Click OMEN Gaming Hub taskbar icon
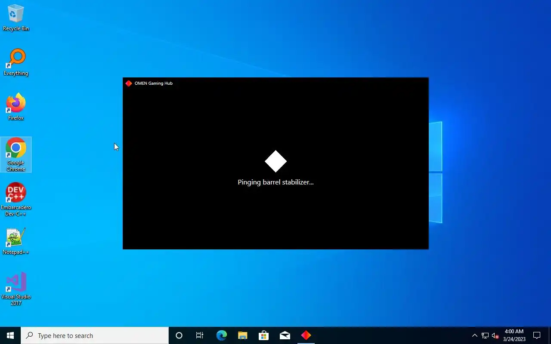 point(306,335)
